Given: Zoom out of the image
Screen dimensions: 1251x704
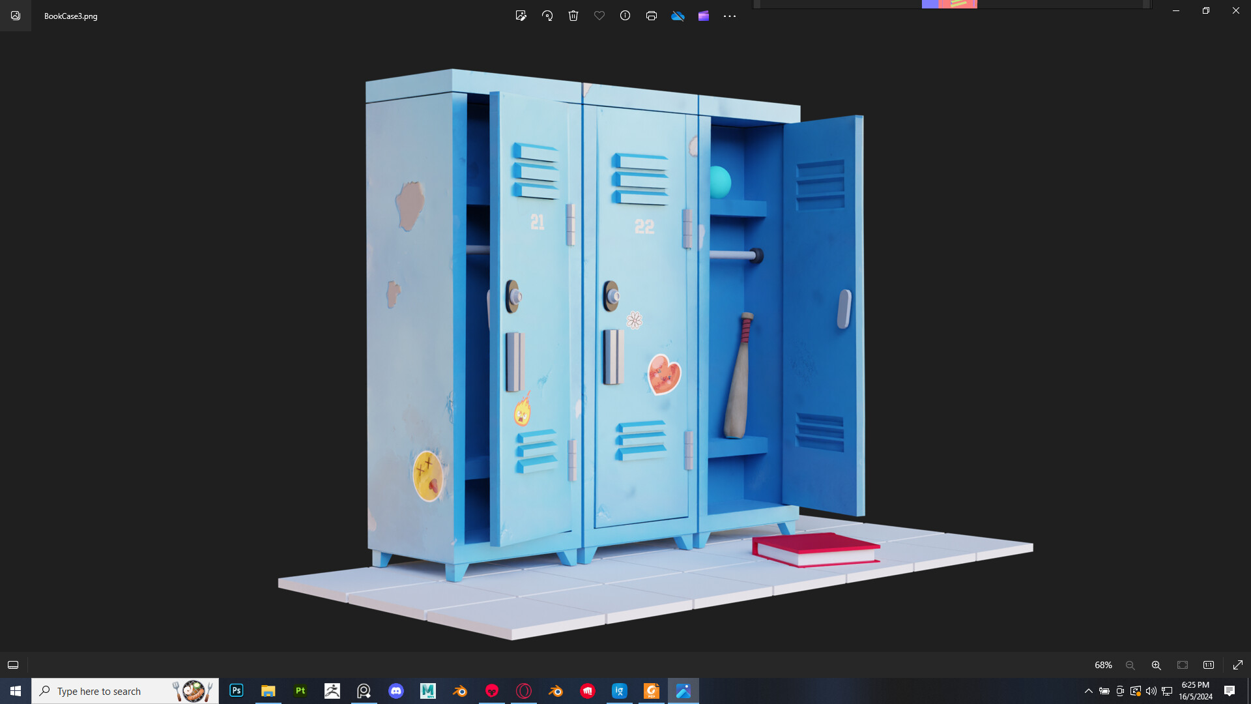Looking at the screenshot, I should pos(1130,665).
